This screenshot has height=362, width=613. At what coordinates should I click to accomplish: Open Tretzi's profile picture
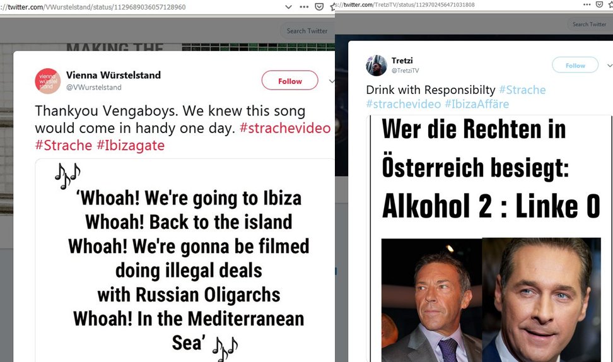376,66
